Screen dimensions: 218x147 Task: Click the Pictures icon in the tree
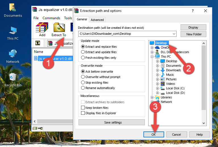point(162,79)
